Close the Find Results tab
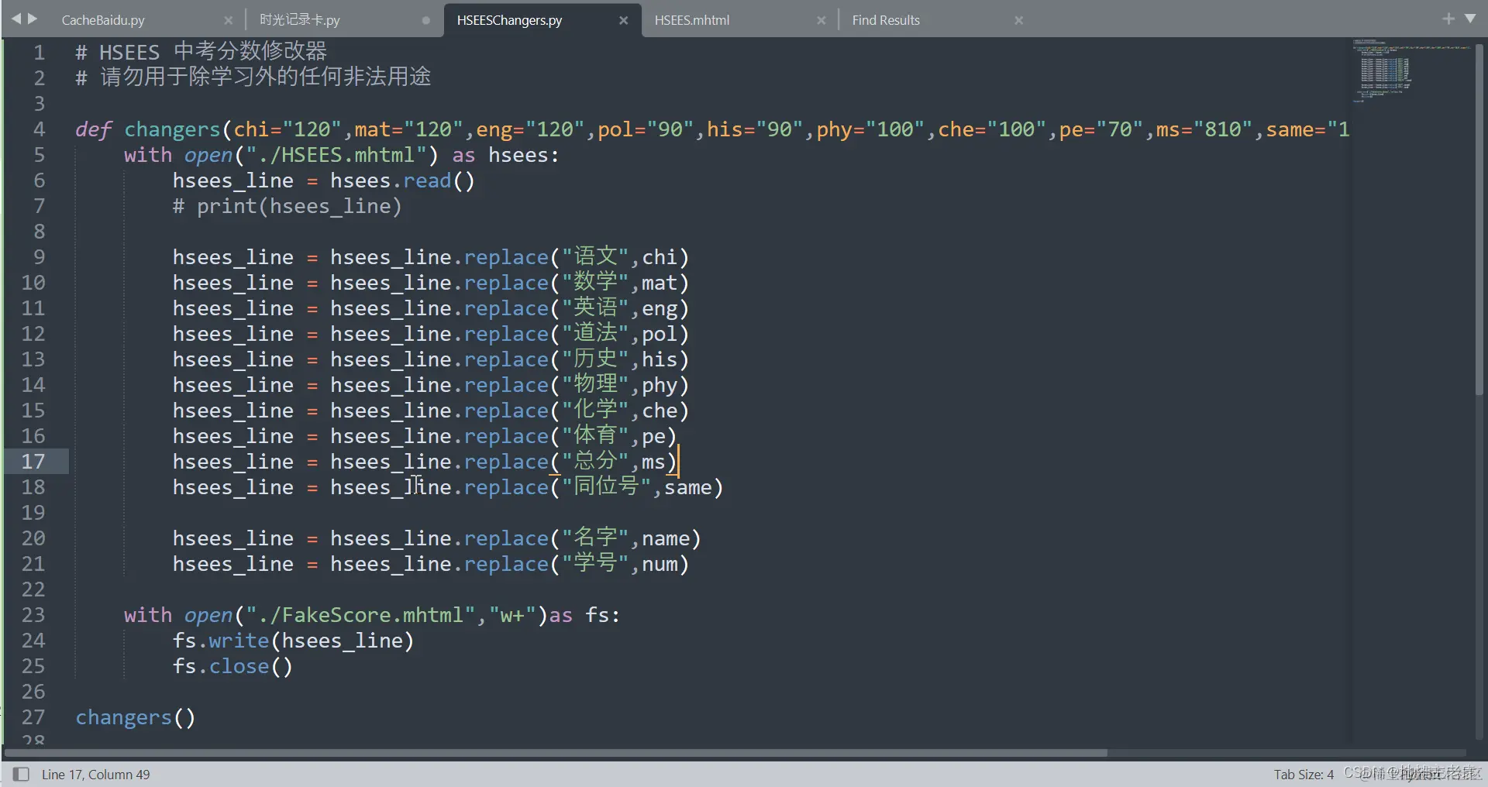 1018,20
